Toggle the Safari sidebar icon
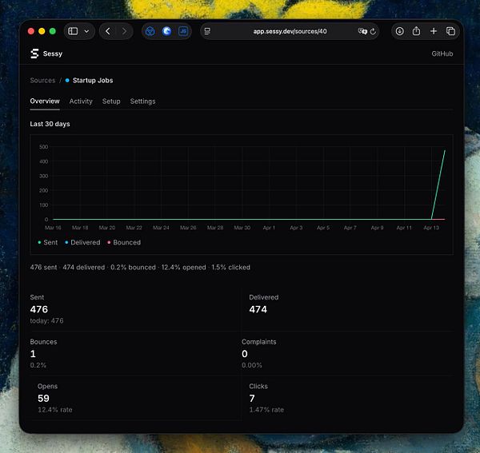This screenshot has width=480, height=453. tap(73, 31)
